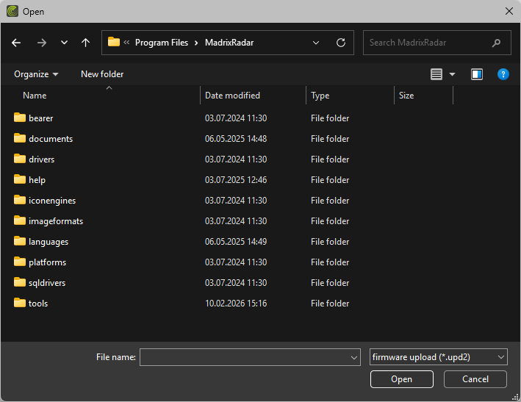Sort by Date modified column
The height and width of the screenshot is (402, 521).
click(232, 96)
